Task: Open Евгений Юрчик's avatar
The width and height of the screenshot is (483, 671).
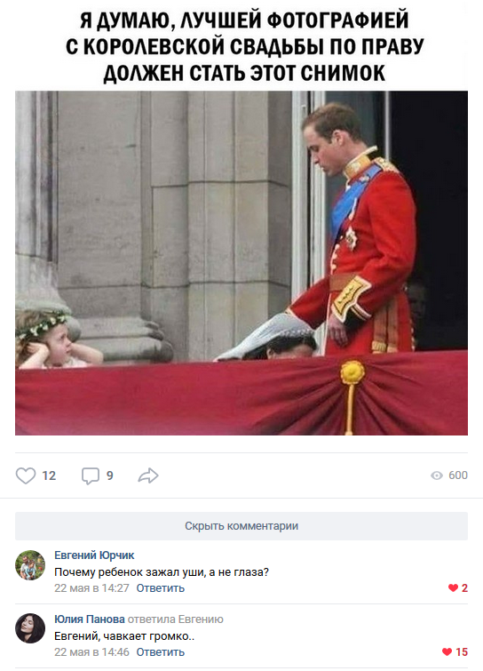Action: click(30, 565)
